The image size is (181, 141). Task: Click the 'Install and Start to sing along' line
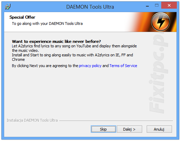click(x=72, y=55)
